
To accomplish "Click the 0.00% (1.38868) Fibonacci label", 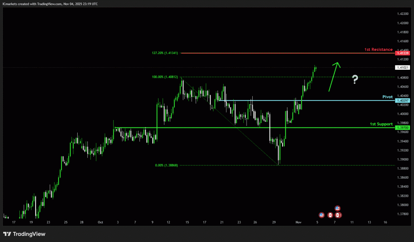I will click(167, 165).
